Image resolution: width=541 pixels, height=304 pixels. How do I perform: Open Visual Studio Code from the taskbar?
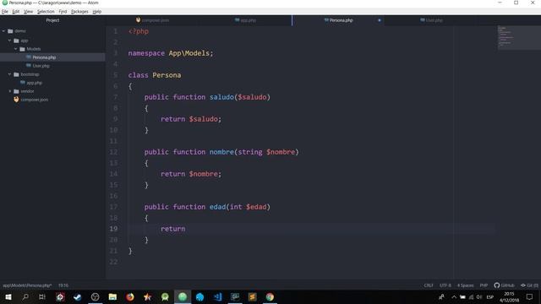(217, 296)
